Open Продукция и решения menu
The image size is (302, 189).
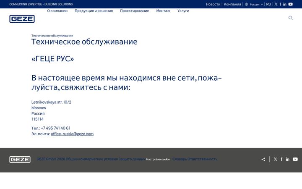pyautogui.click(x=94, y=11)
